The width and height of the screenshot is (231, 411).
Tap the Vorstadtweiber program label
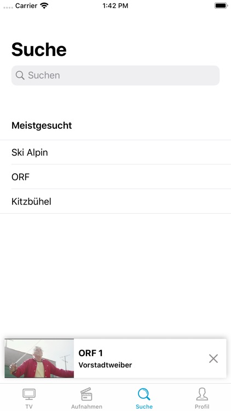tap(105, 365)
